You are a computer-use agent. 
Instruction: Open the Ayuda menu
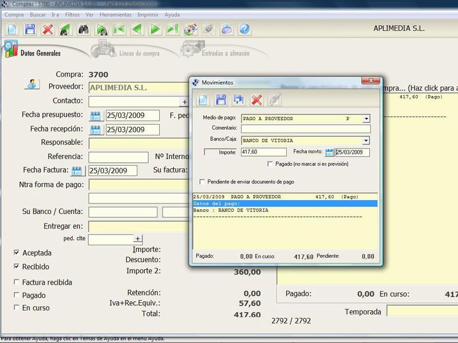coord(172,15)
